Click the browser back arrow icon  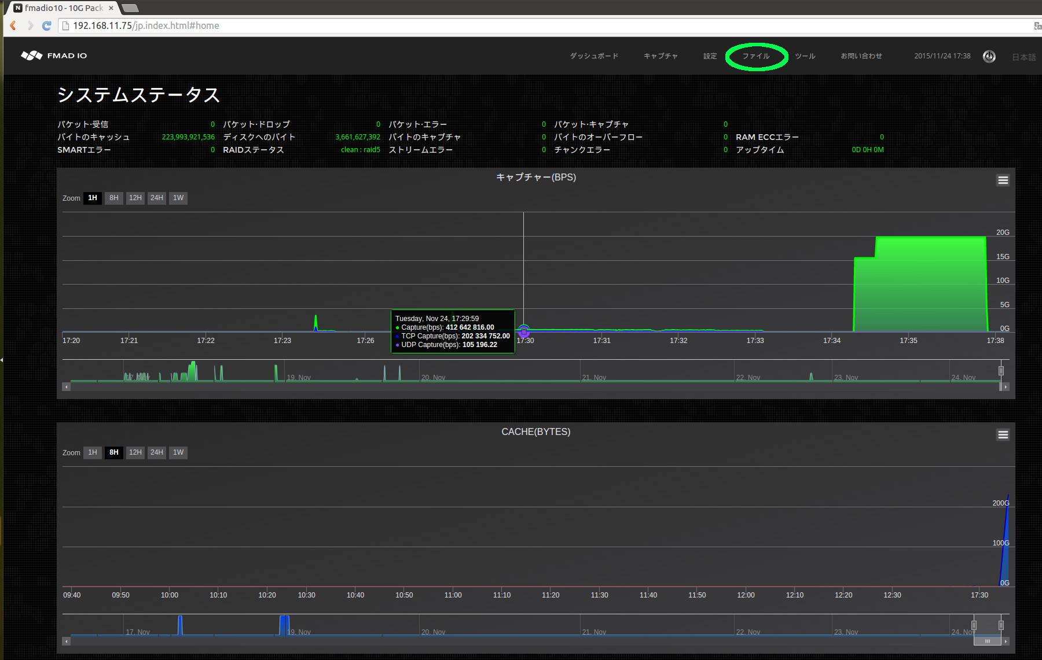pyautogui.click(x=12, y=25)
